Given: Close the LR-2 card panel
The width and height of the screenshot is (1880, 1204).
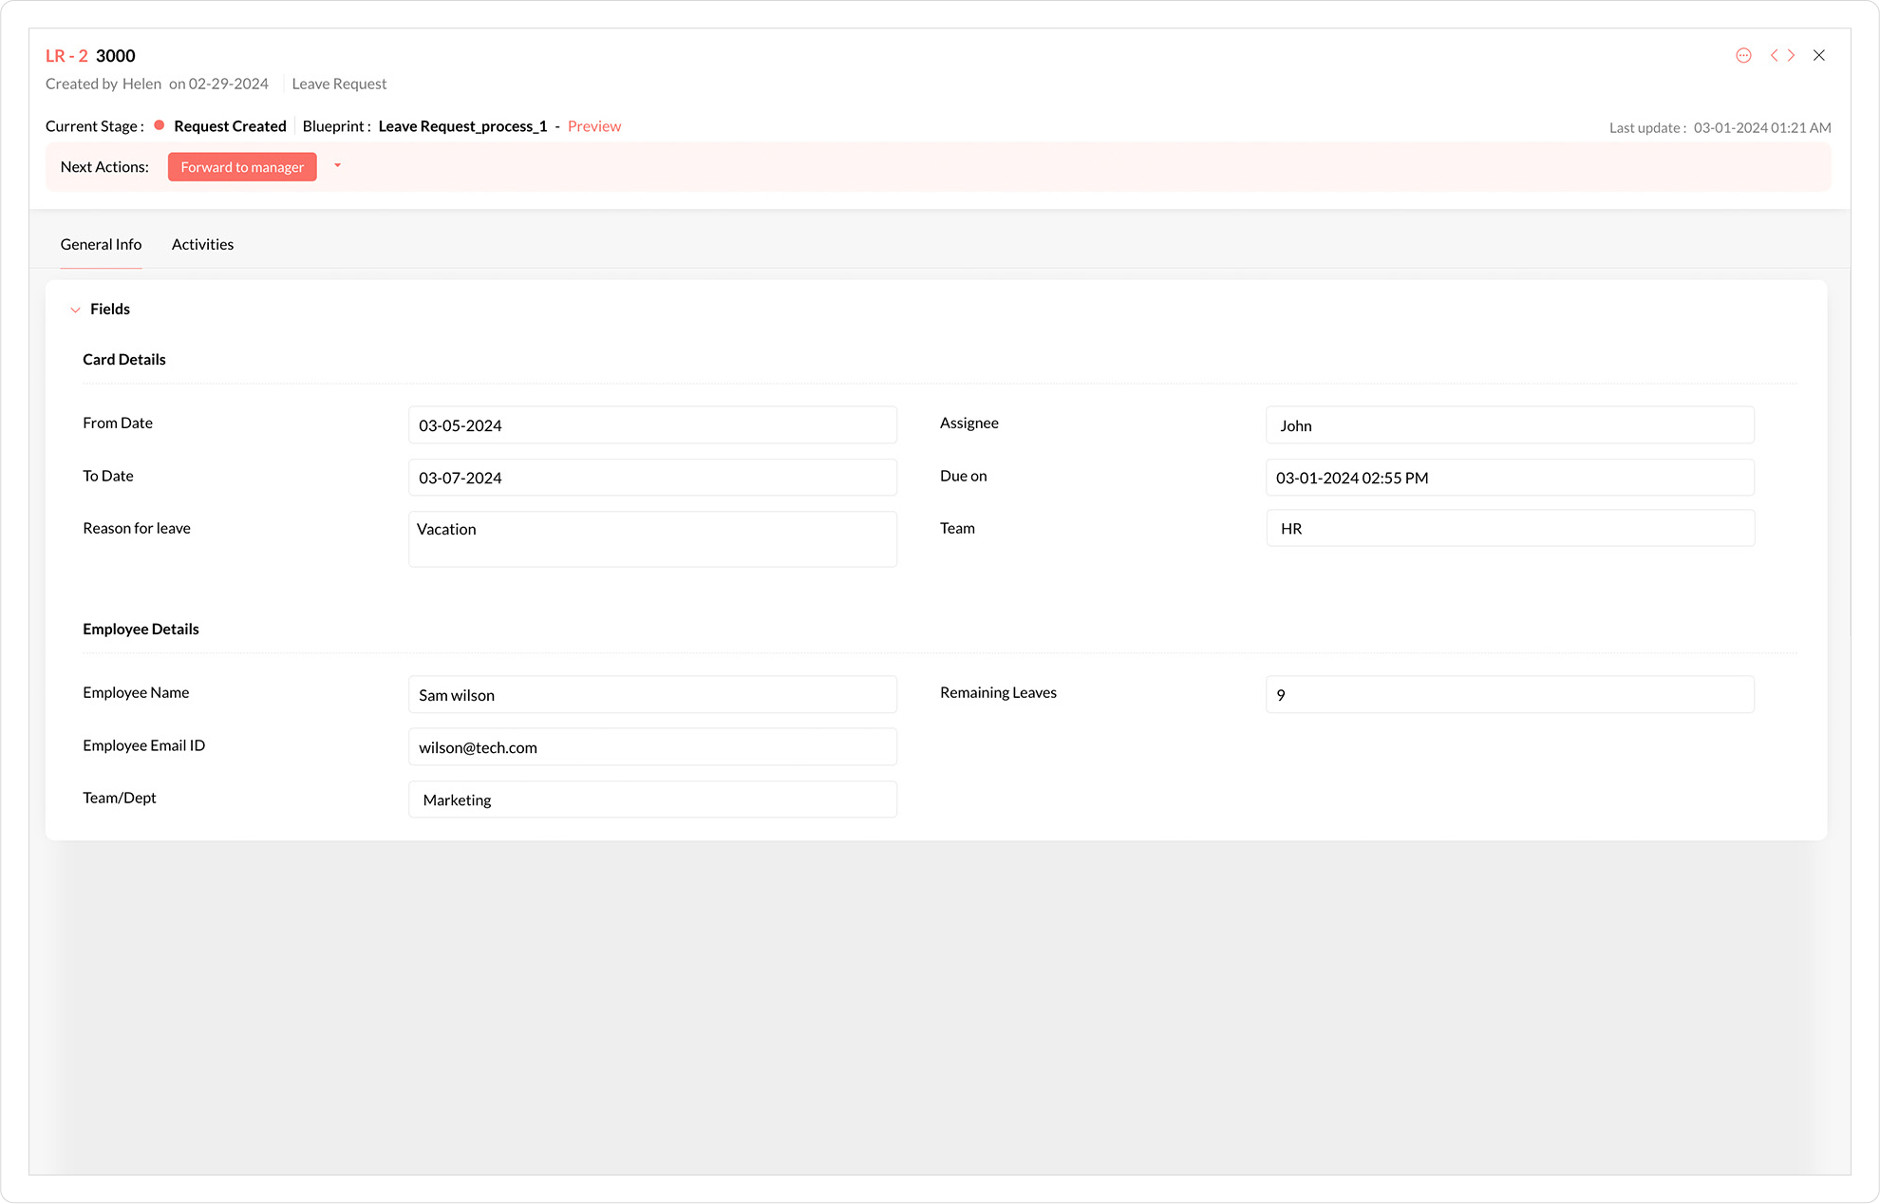Looking at the screenshot, I should pyautogui.click(x=1819, y=55).
